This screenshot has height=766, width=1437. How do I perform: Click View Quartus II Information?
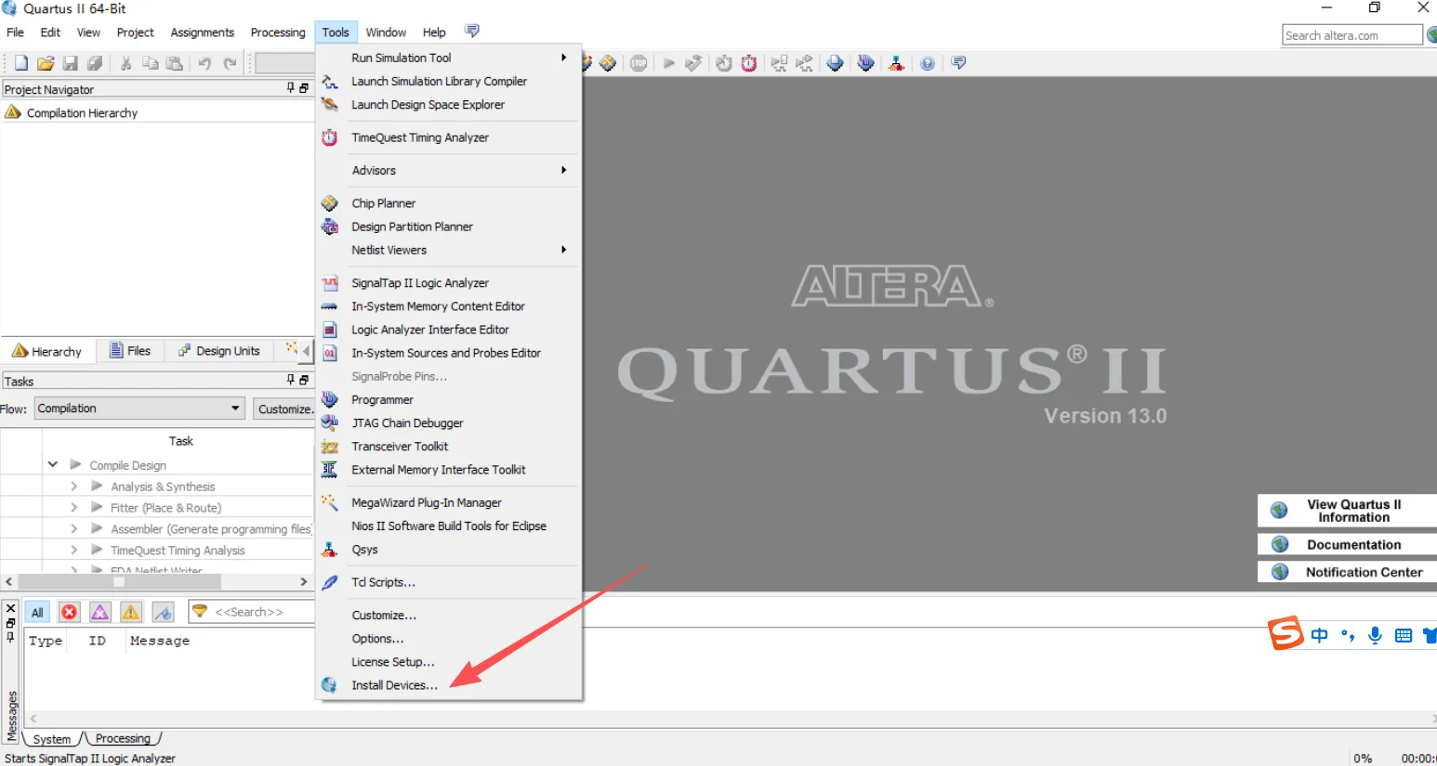tap(1348, 511)
